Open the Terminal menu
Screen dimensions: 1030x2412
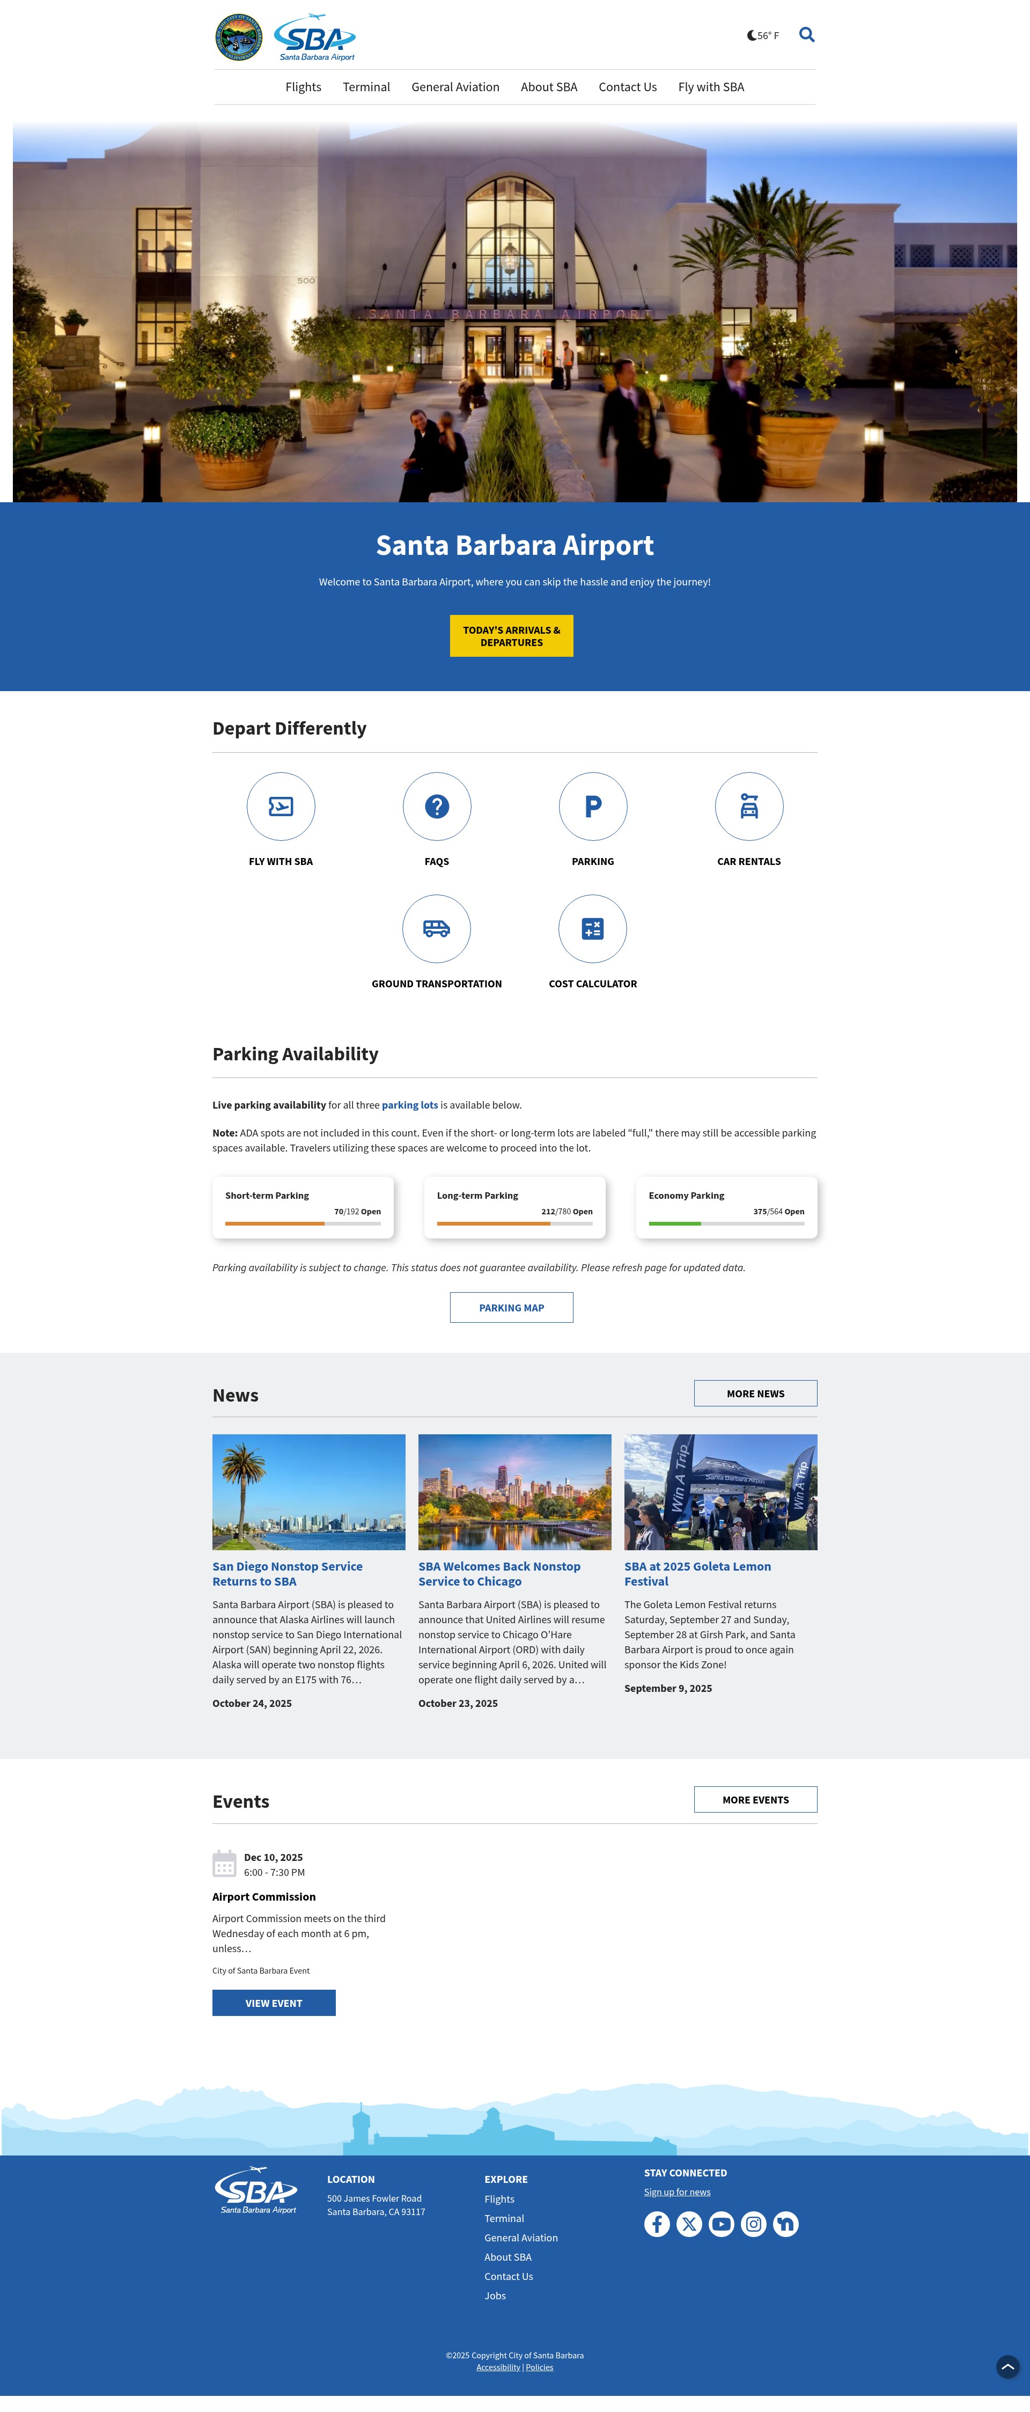(x=366, y=87)
